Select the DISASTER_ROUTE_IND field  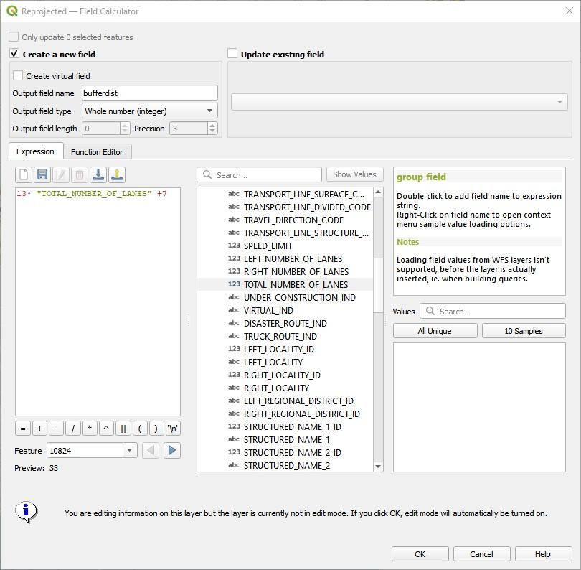tap(285, 323)
